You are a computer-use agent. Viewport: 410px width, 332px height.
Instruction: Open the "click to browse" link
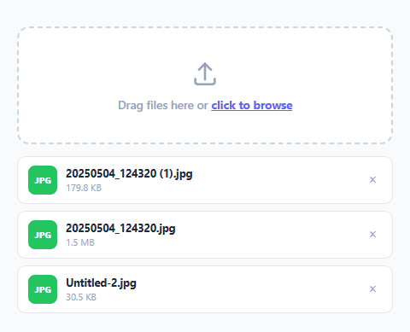[x=252, y=105]
